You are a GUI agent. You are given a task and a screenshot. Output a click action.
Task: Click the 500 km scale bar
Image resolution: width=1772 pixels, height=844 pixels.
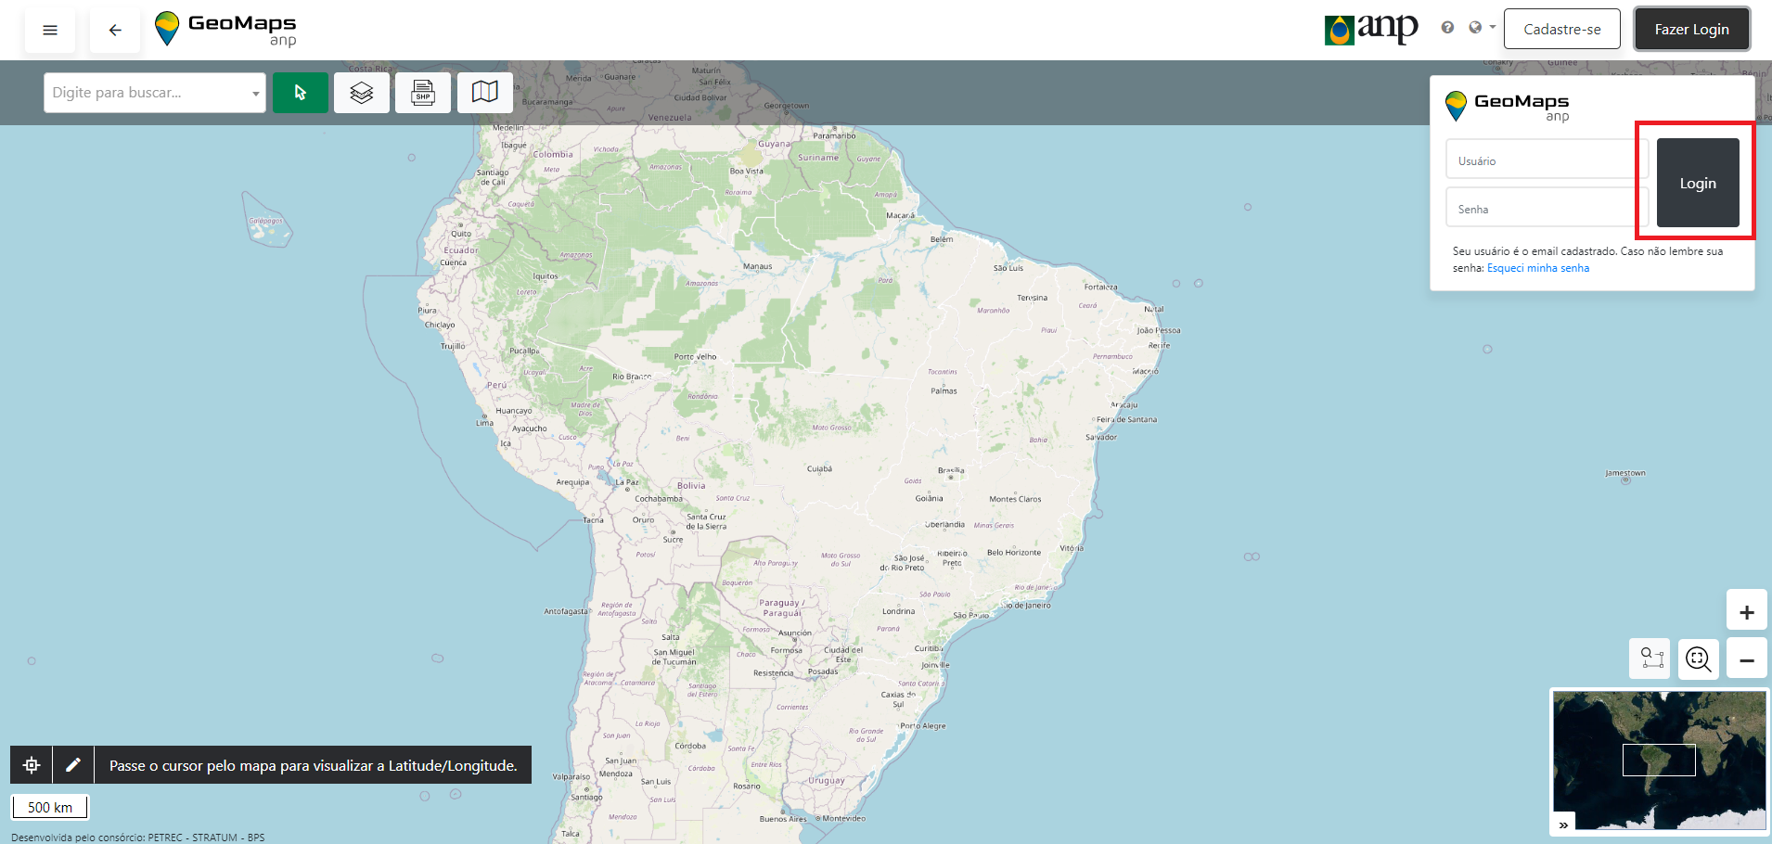click(x=50, y=807)
